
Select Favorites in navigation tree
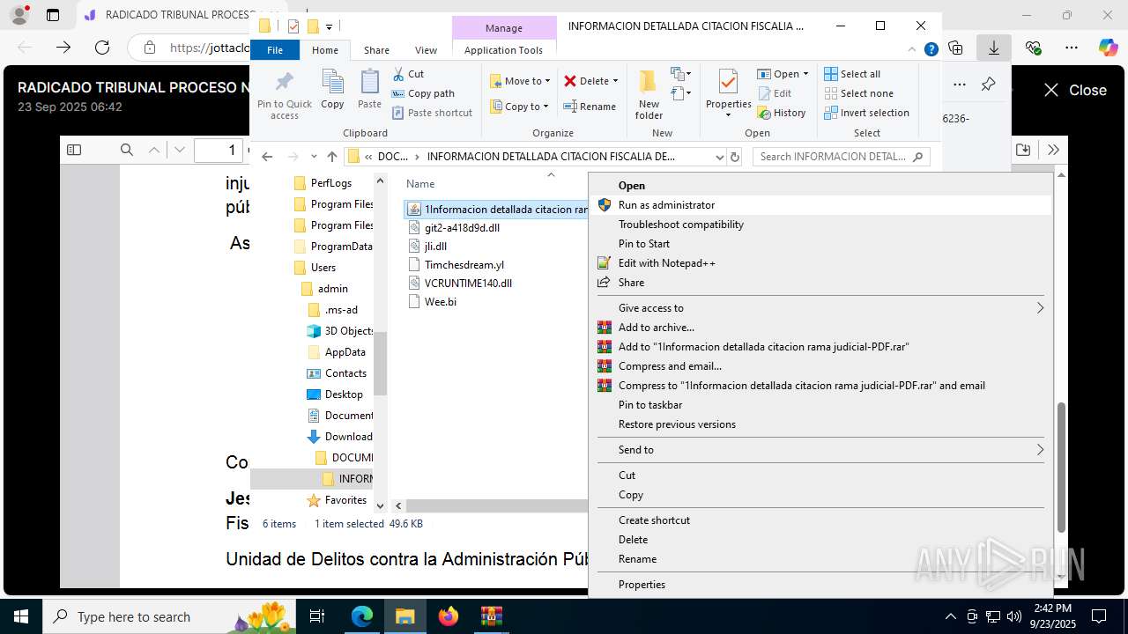[x=345, y=500]
